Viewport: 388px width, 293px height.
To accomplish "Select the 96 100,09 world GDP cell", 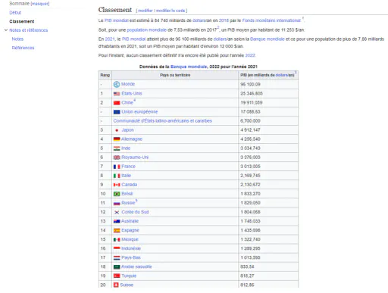I will [x=268, y=84].
